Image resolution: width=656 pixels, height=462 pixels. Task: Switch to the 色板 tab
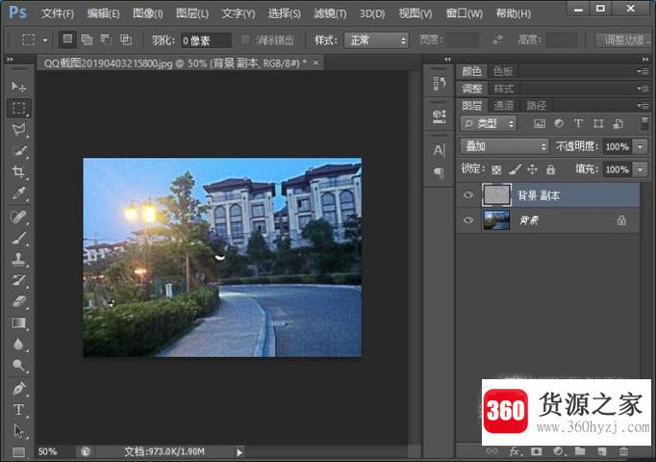503,71
